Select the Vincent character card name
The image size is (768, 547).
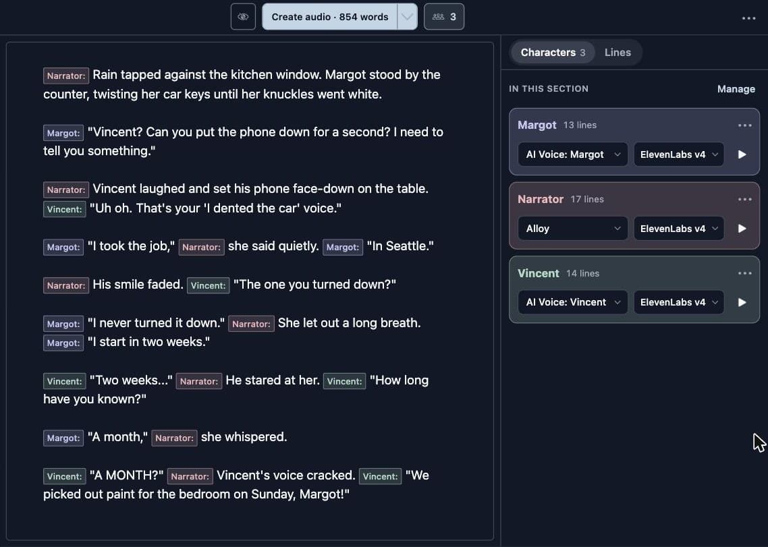[539, 273]
